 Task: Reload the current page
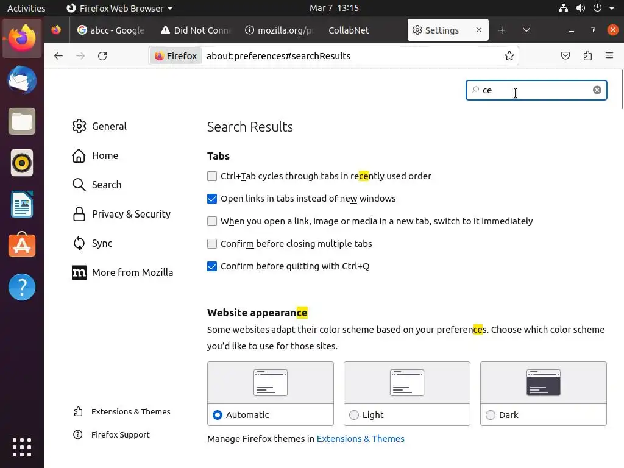pyautogui.click(x=102, y=56)
